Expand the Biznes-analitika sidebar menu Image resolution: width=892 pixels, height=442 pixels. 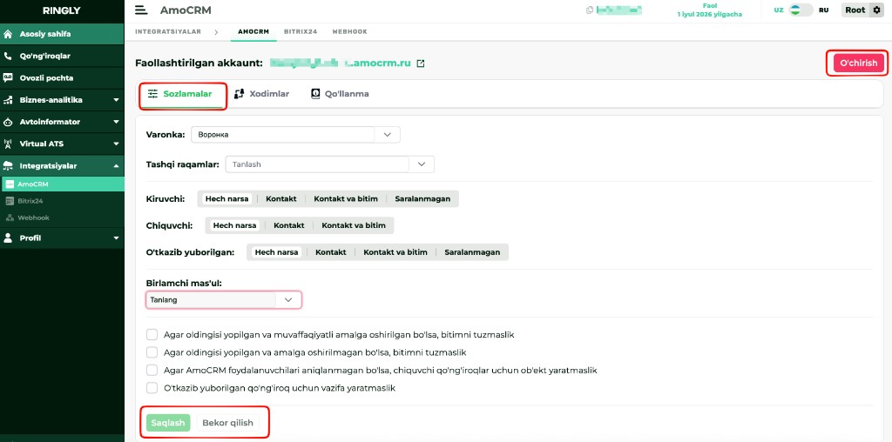point(116,100)
